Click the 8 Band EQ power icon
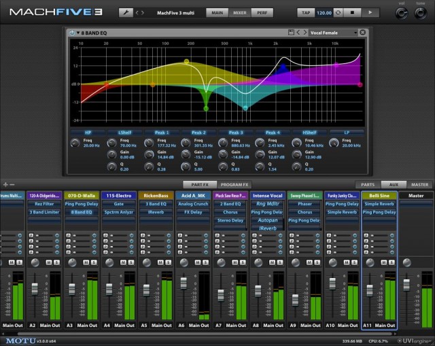This screenshot has width=435, height=346. tap(73, 32)
